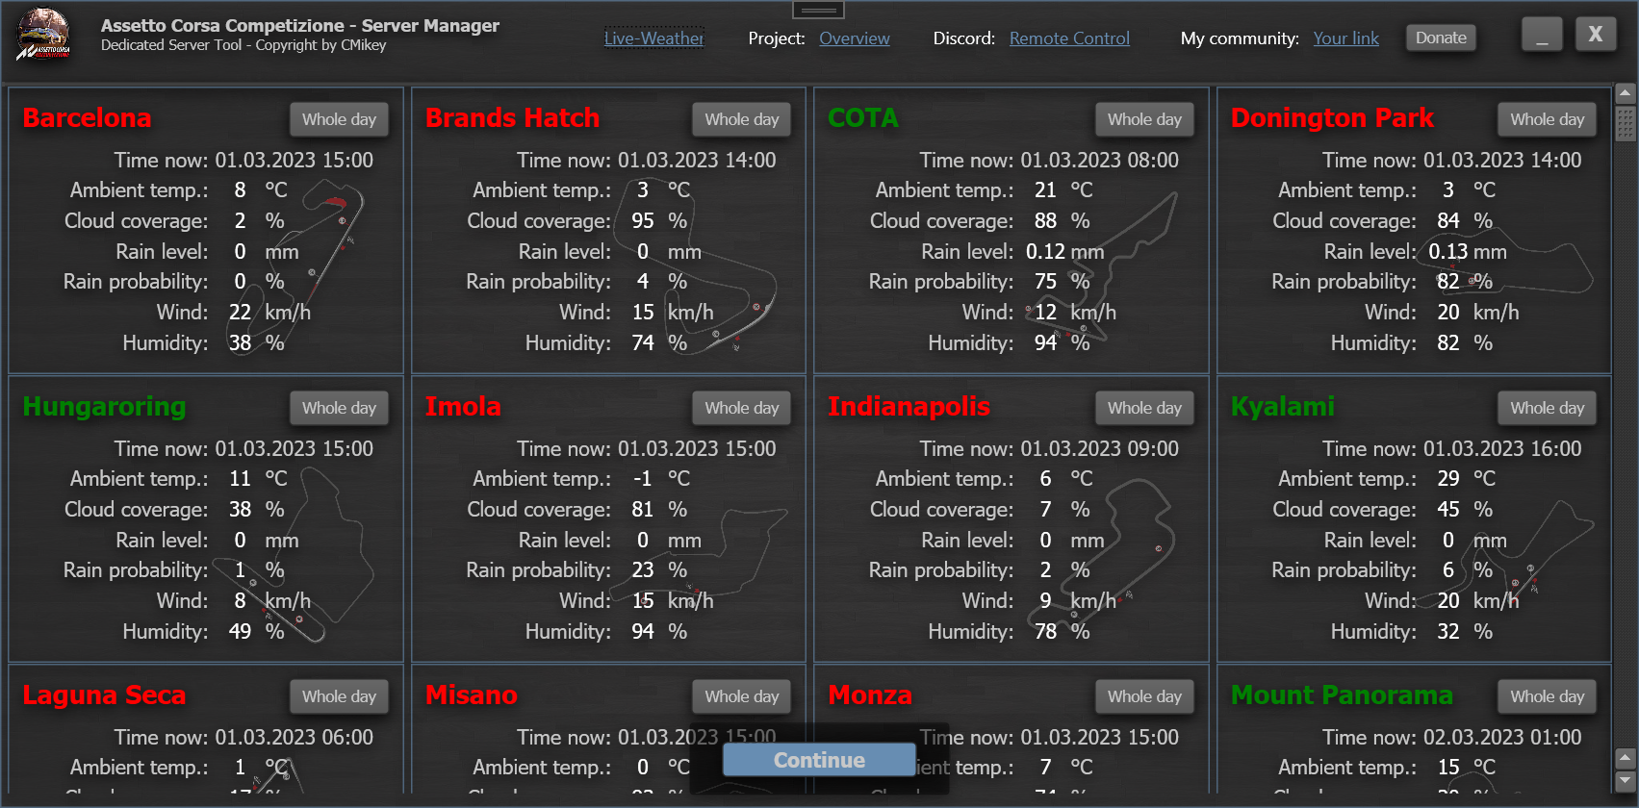This screenshot has height=808, width=1639.
Task: Click the lower scrollbar up arrow
Action: tap(1626, 758)
